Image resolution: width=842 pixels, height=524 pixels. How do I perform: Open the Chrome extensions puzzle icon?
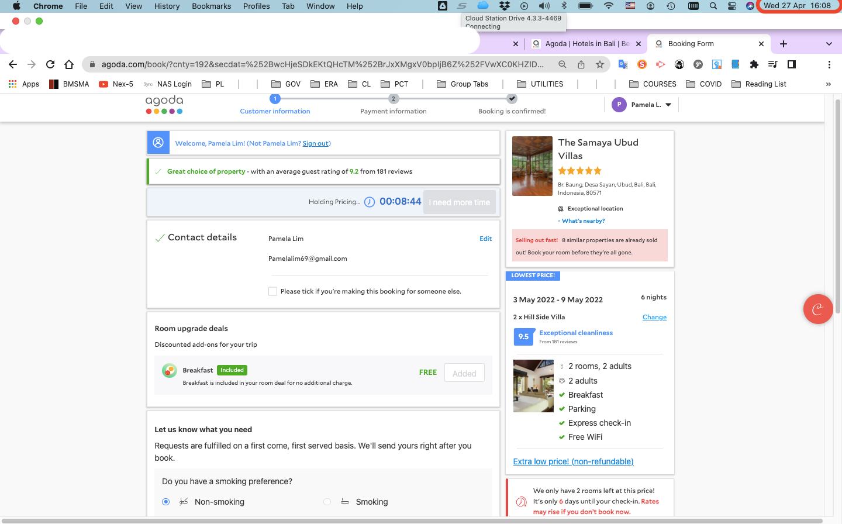pos(754,64)
